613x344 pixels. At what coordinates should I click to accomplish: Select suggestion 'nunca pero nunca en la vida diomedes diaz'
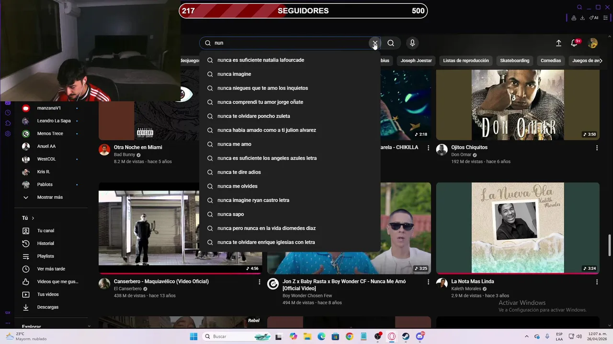click(x=290, y=228)
